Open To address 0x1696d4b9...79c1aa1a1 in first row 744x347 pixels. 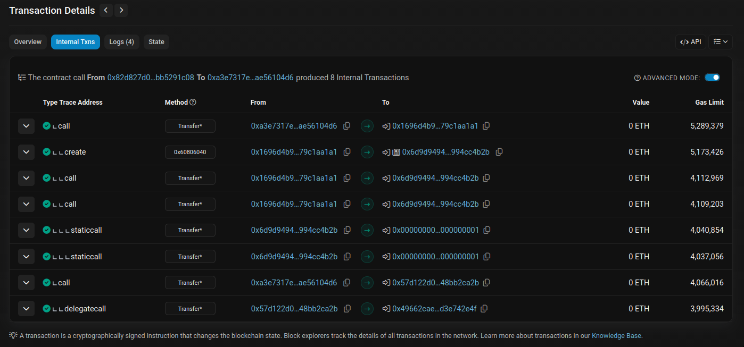[435, 126]
